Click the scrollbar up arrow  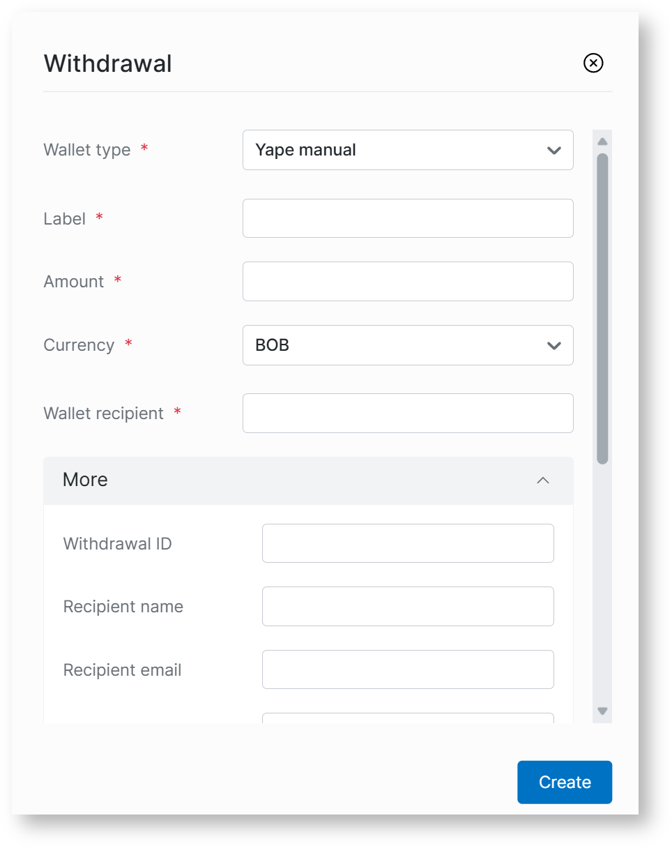pyautogui.click(x=603, y=142)
